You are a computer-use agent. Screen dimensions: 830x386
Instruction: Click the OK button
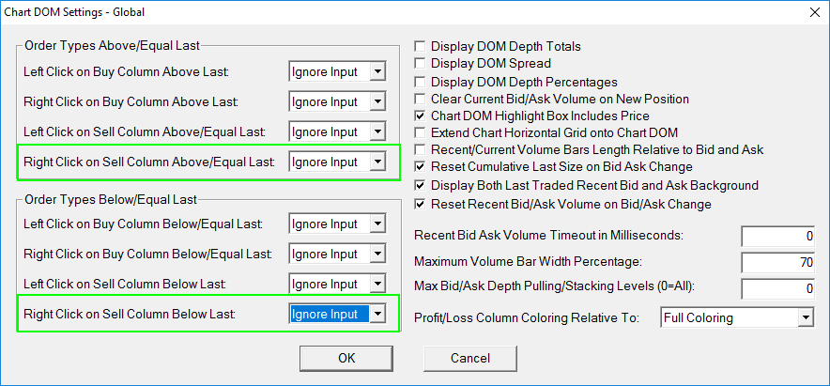click(346, 358)
